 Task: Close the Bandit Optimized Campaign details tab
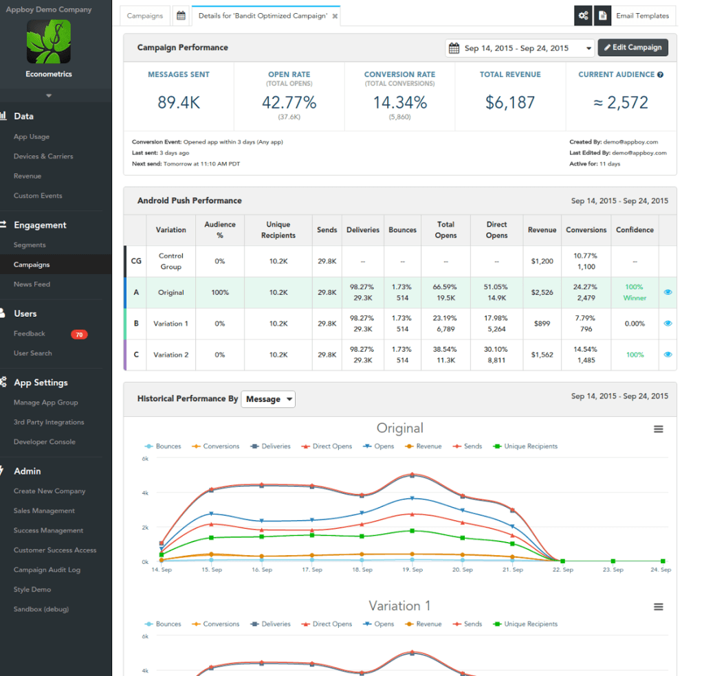click(x=335, y=16)
